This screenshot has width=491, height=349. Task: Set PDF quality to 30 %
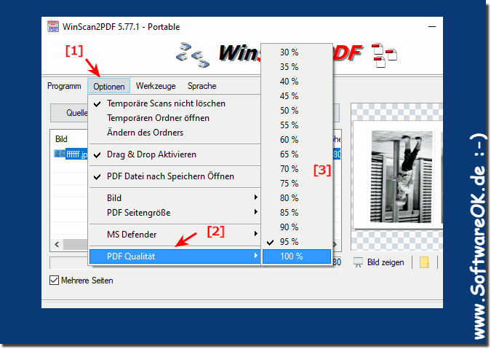(x=297, y=52)
